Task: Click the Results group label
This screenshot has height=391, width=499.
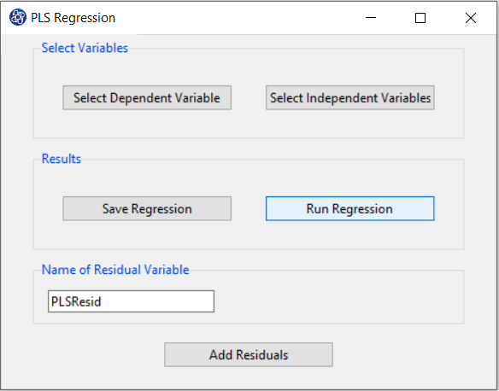Action: [x=62, y=159]
